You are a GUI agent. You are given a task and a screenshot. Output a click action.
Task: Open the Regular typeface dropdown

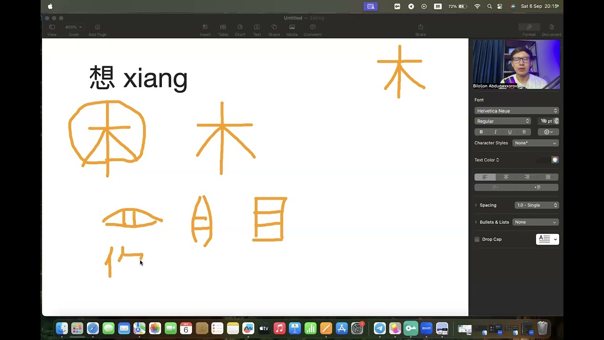503,121
